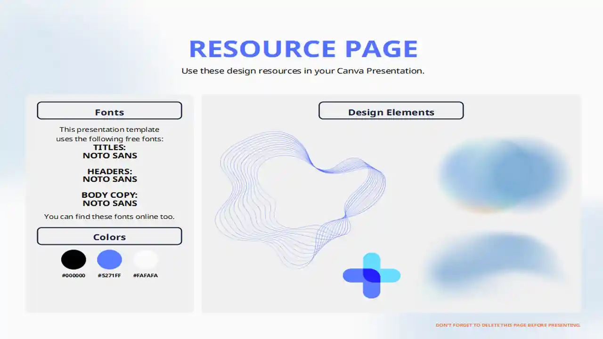
Task: Click the #FAFAFA hex code text
Action: 146,275
